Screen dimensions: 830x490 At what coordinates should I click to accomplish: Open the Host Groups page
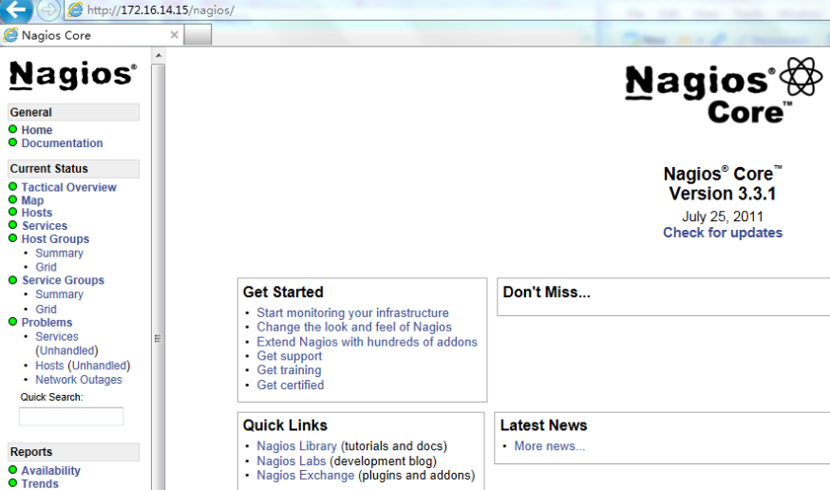tap(55, 239)
